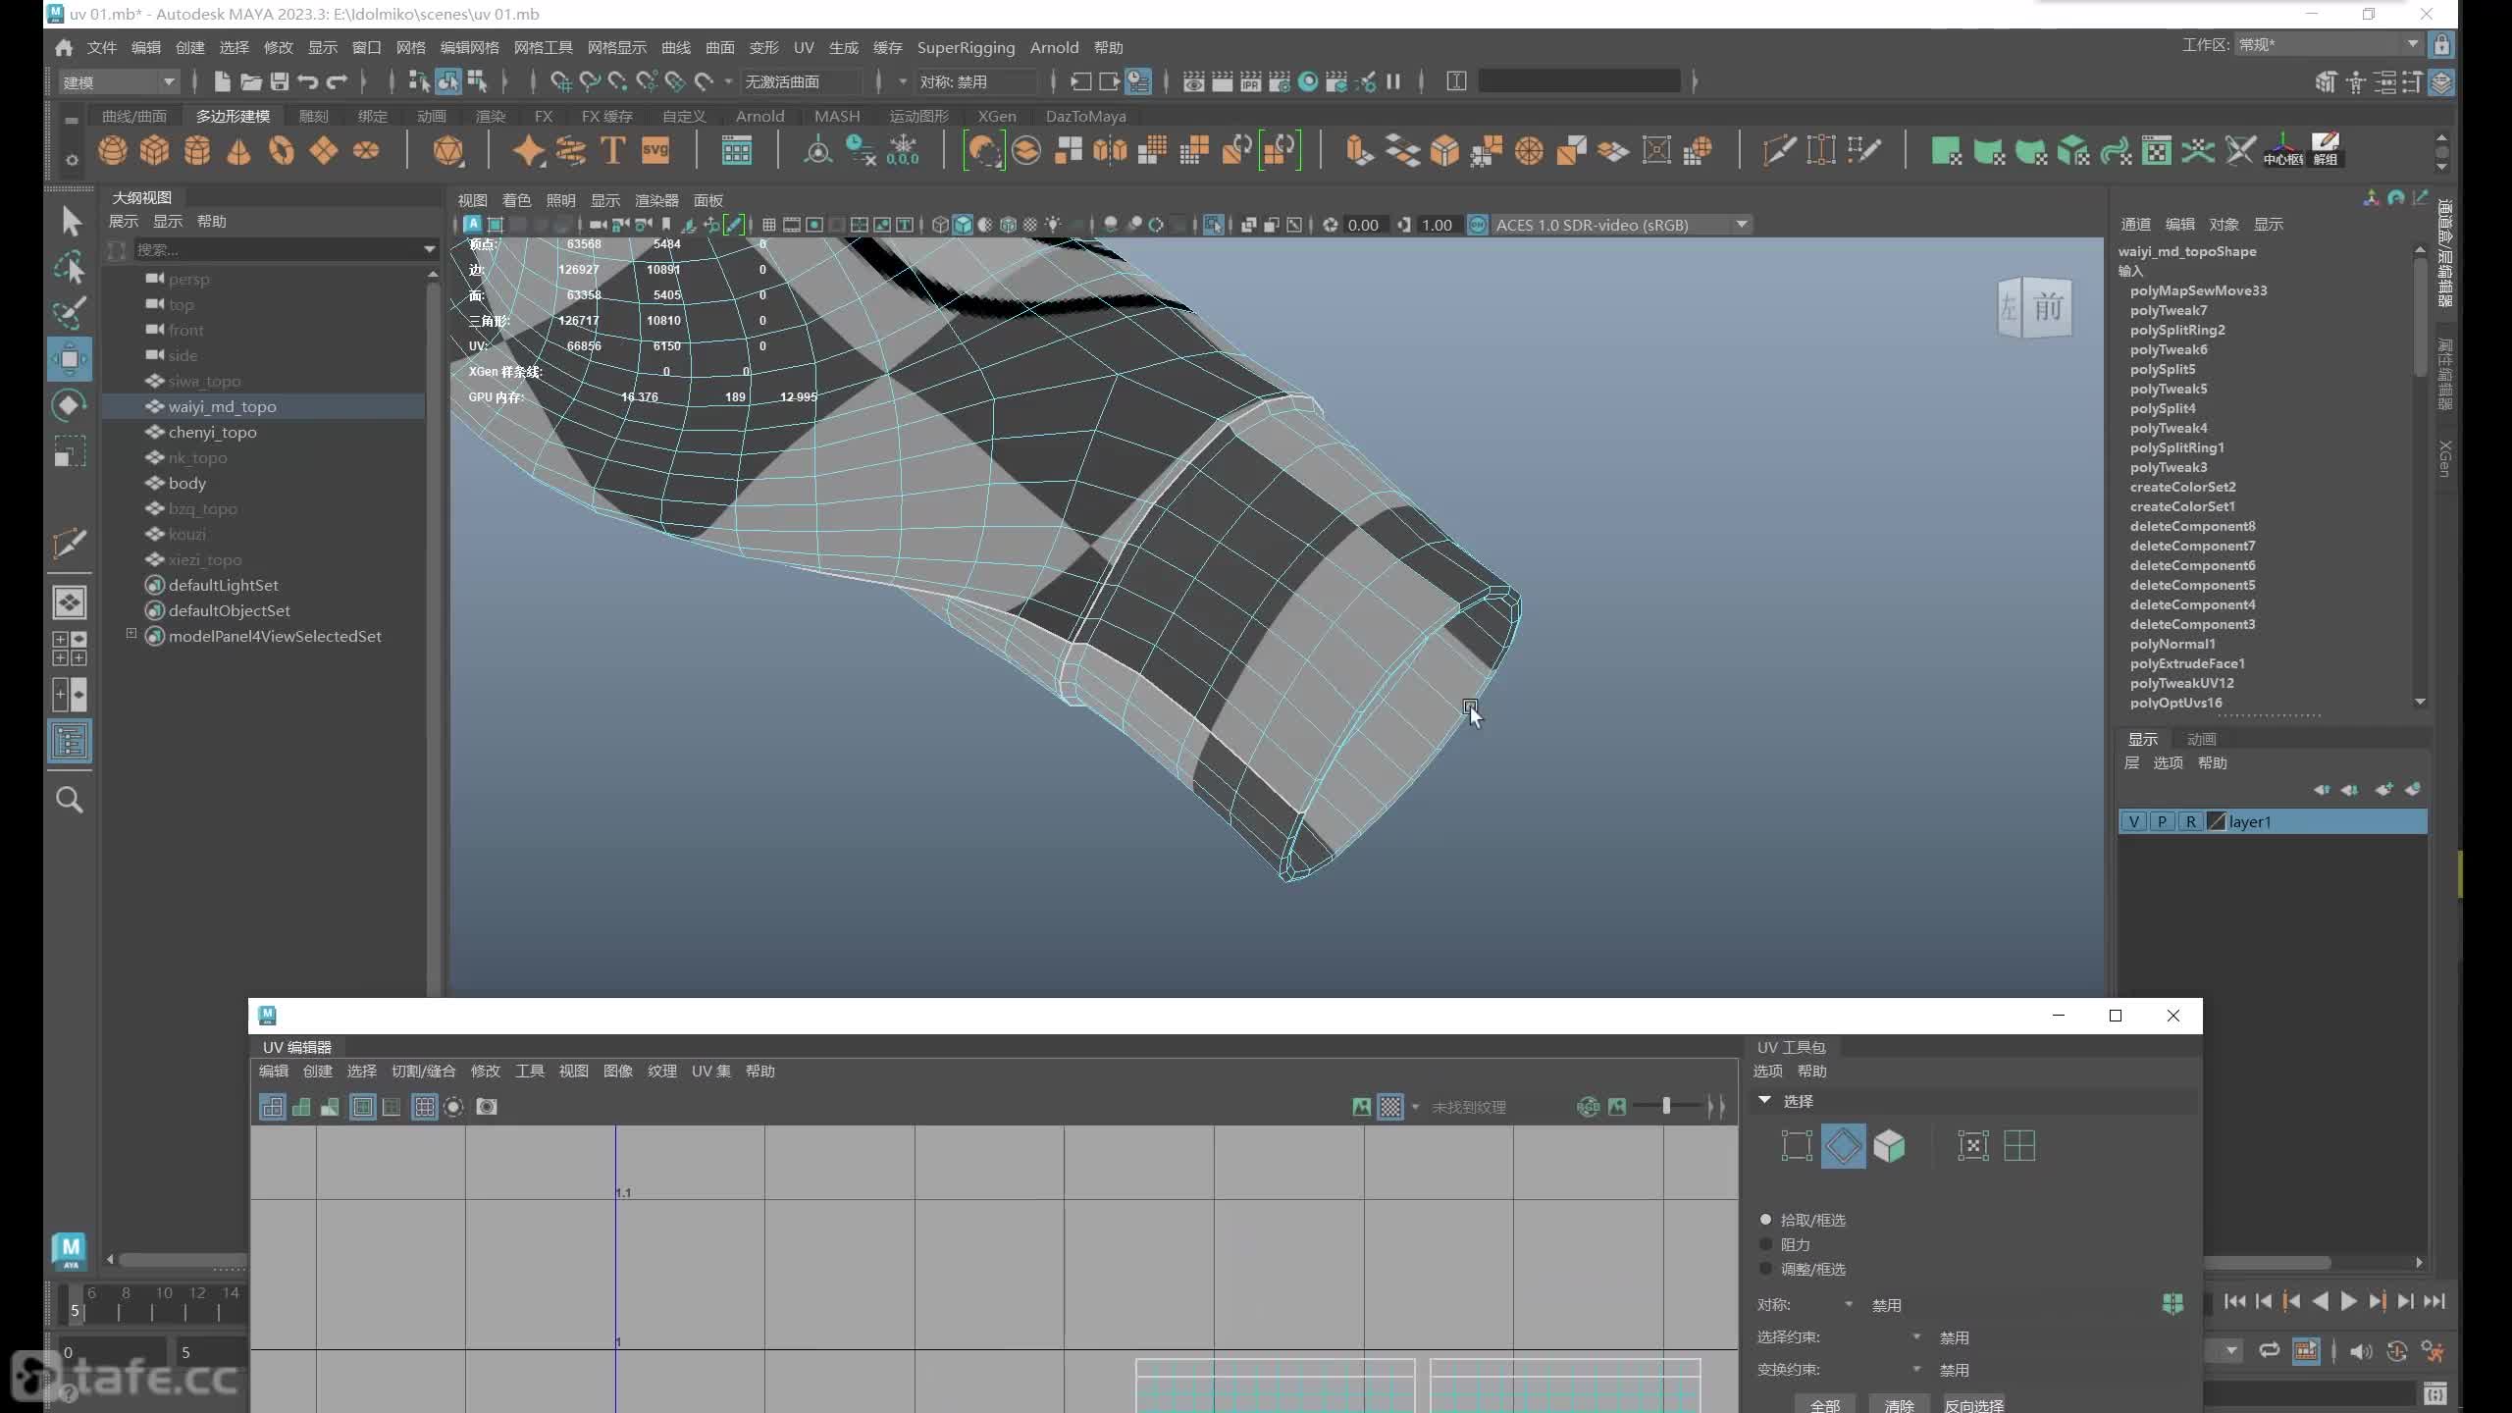Open the SuperRigging menu
The image size is (2512, 1413).
pos(966,47)
